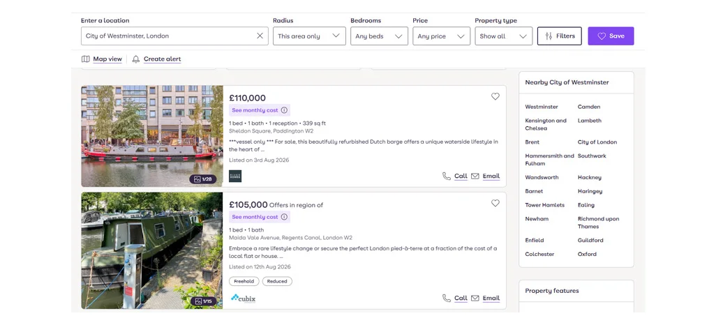Click the Listed on 12th Aug 2026 text
This screenshot has height=325, width=716.
pos(260,266)
